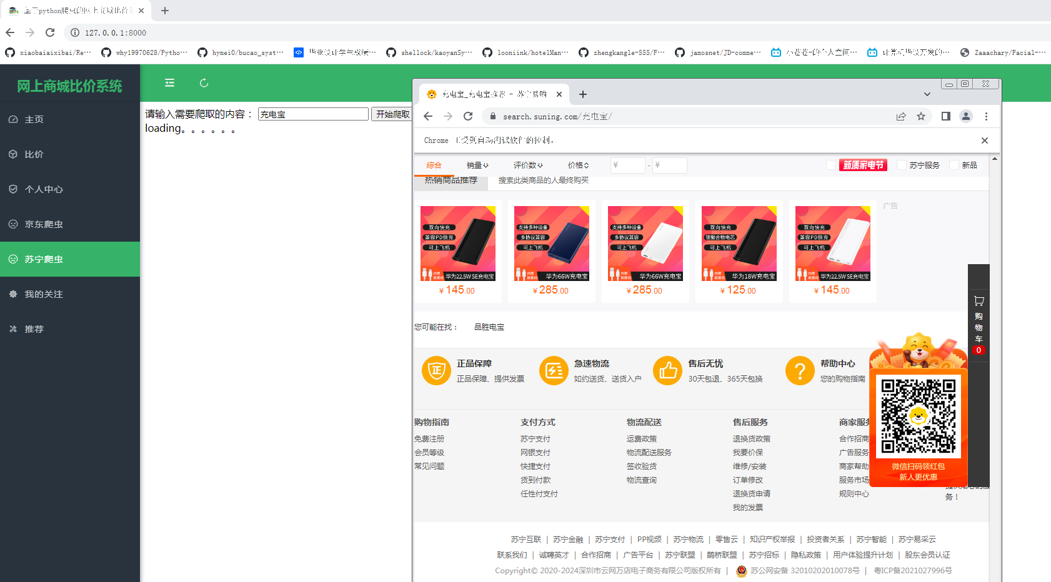Click the minimum price input box
Screen dimensions: 1051x582
click(628, 165)
